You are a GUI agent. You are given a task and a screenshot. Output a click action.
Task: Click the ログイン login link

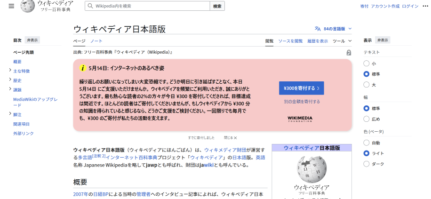(x=410, y=6)
